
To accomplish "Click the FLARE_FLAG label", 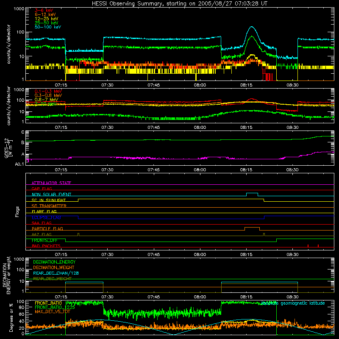I will (x=44, y=211).
